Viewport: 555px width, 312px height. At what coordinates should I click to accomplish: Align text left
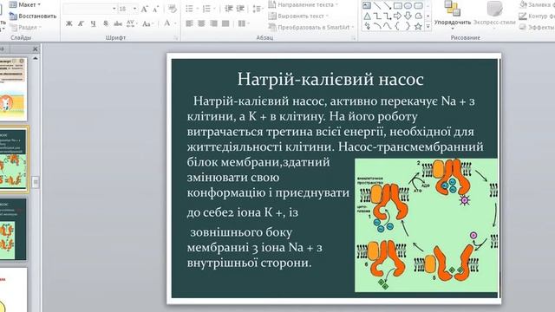point(189,23)
